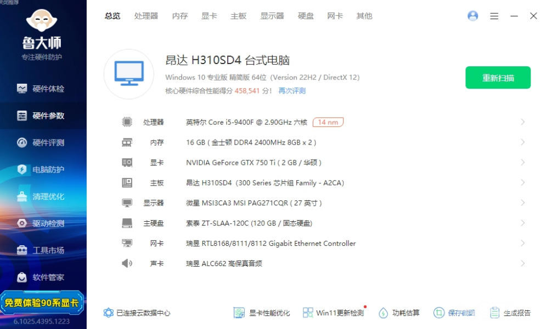Expand the main hard disk row arrow

[x=522, y=223]
